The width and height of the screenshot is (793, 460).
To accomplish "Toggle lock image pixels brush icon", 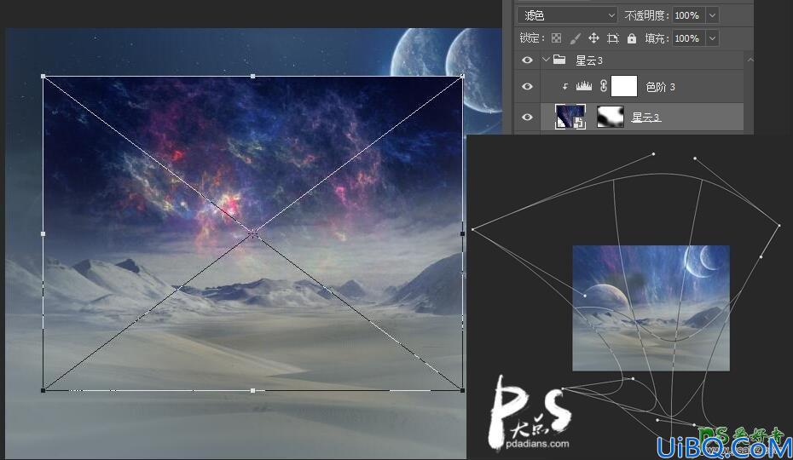I will (575, 38).
